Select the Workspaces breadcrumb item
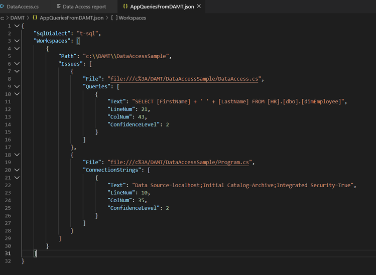The width and height of the screenshot is (376, 275). (133, 18)
